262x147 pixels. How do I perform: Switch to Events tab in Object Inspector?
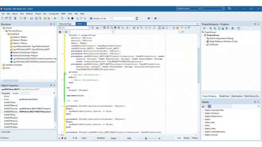(16, 94)
